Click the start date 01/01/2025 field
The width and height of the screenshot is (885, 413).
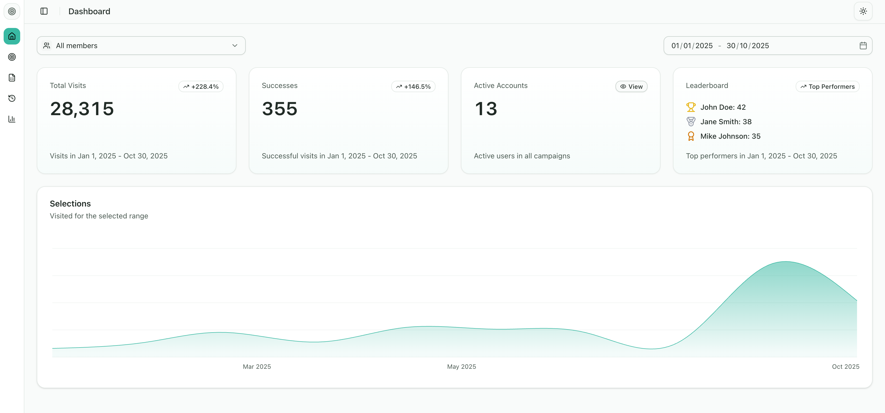(692, 46)
